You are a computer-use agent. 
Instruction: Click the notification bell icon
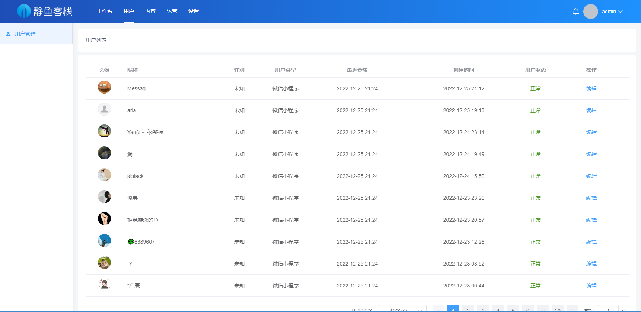pyautogui.click(x=575, y=12)
